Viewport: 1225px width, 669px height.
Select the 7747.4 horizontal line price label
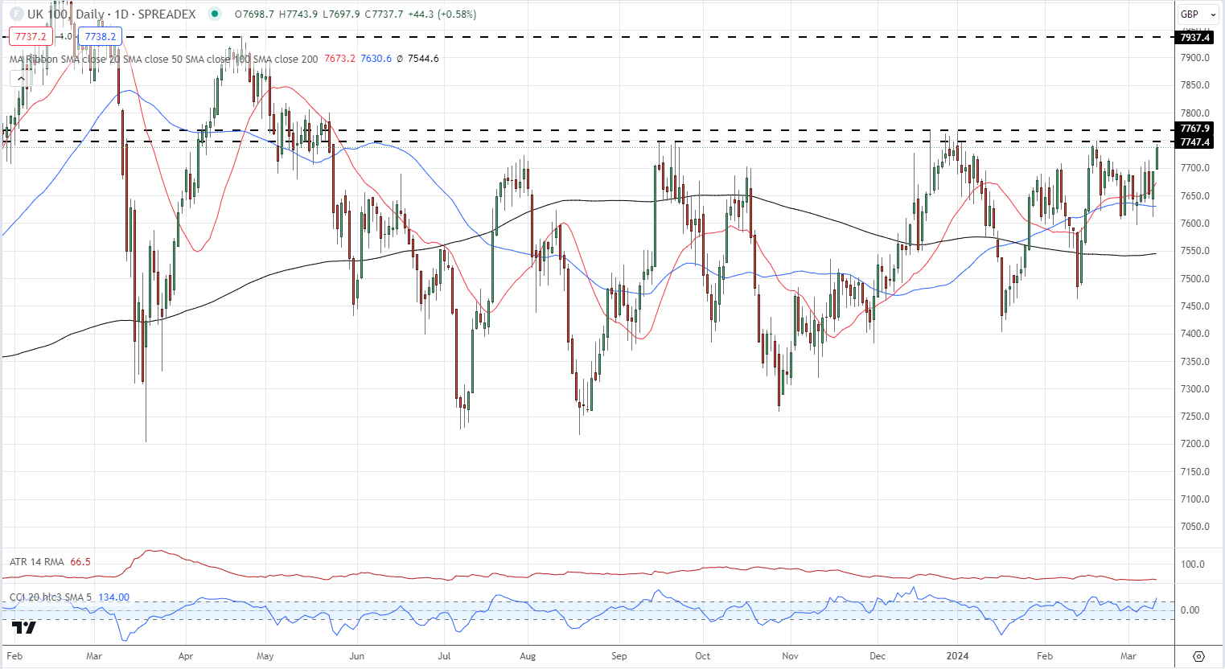[x=1194, y=142]
